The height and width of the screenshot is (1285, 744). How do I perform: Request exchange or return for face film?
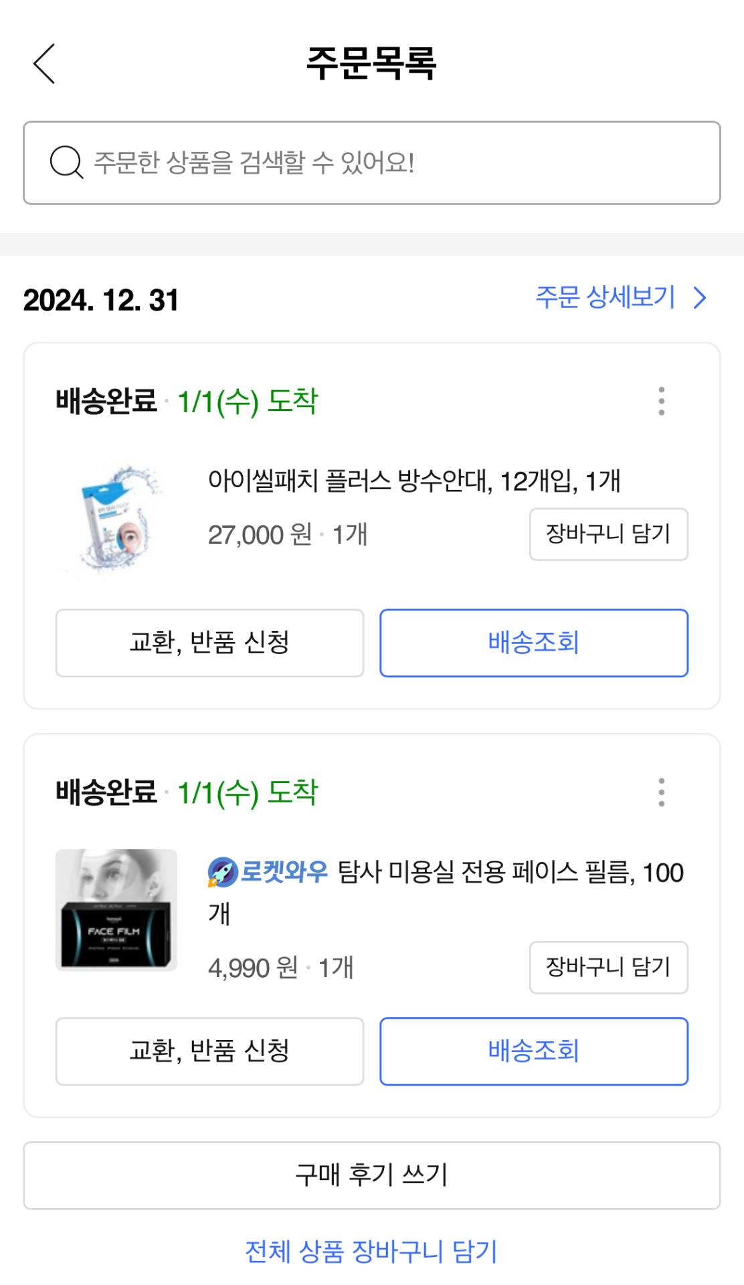click(209, 1051)
